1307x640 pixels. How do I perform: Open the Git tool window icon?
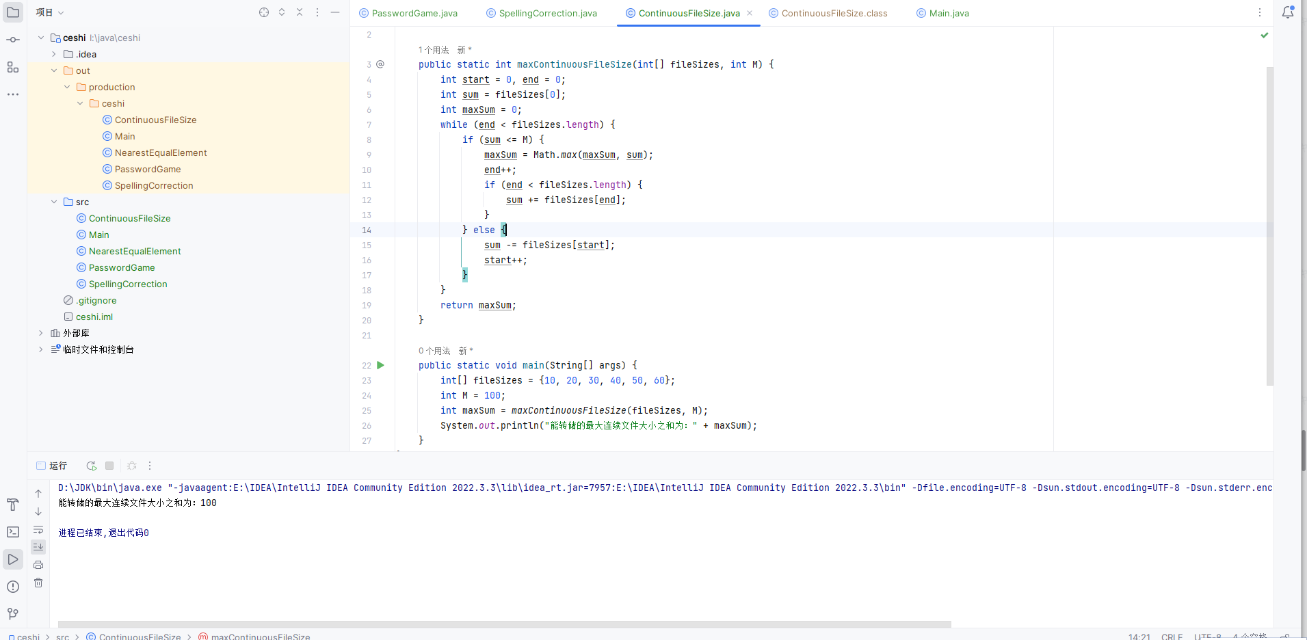13,614
